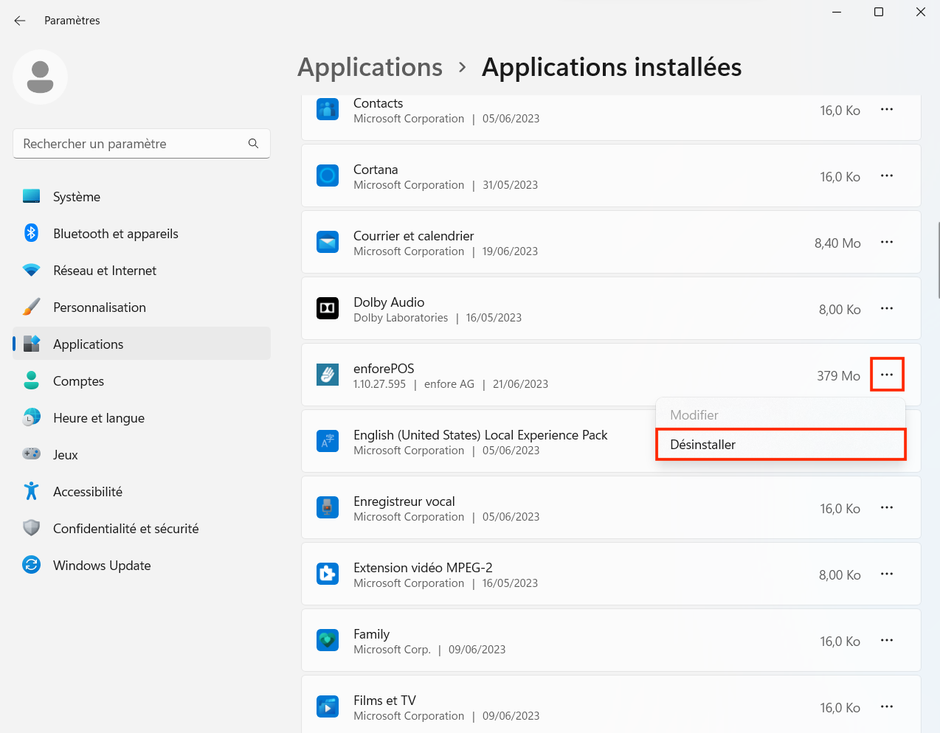This screenshot has width=940, height=733.
Task: Click the Family app name
Action: (x=371, y=634)
